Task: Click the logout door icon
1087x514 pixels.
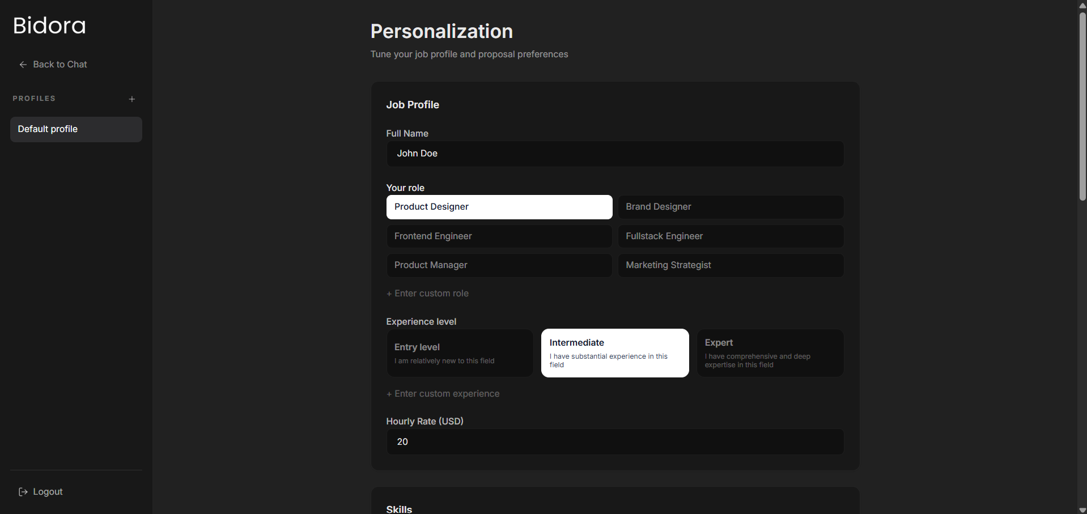Action: (23, 492)
